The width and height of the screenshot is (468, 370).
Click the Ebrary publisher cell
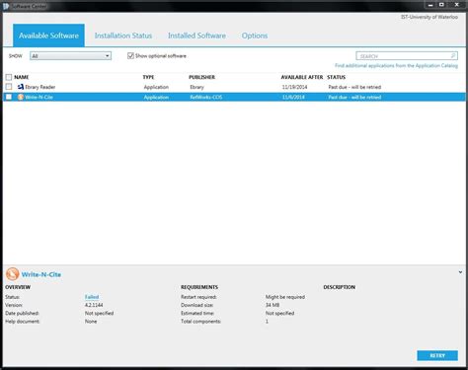tap(196, 87)
